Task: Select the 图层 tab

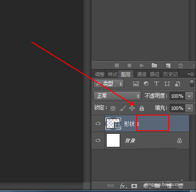Action: [x=126, y=74]
